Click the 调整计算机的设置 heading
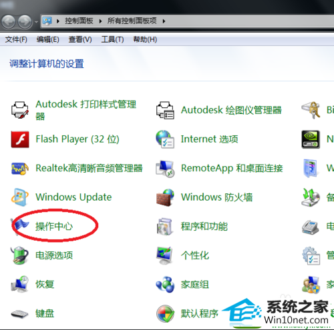 click(47, 64)
